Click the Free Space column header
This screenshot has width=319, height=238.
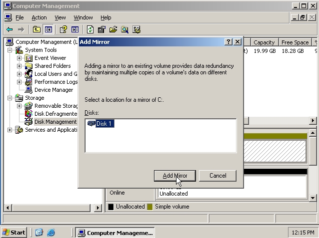pyautogui.click(x=295, y=42)
